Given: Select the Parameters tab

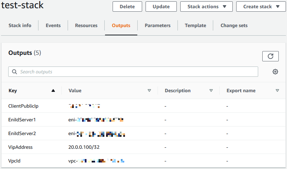Looking at the screenshot, I should (x=158, y=25).
